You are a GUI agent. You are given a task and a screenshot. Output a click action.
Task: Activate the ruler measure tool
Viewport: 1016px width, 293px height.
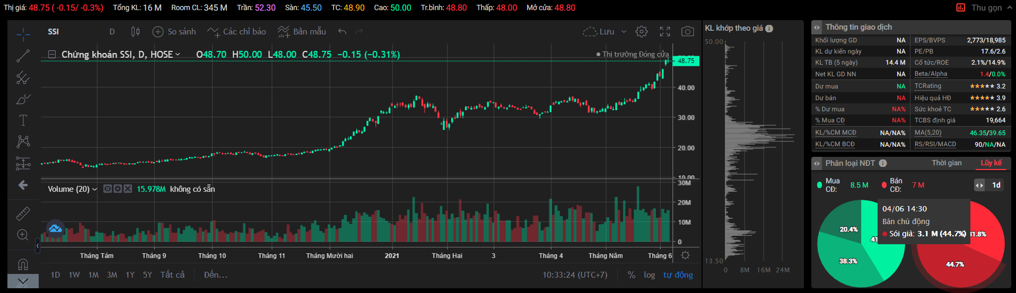tap(23, 213)
